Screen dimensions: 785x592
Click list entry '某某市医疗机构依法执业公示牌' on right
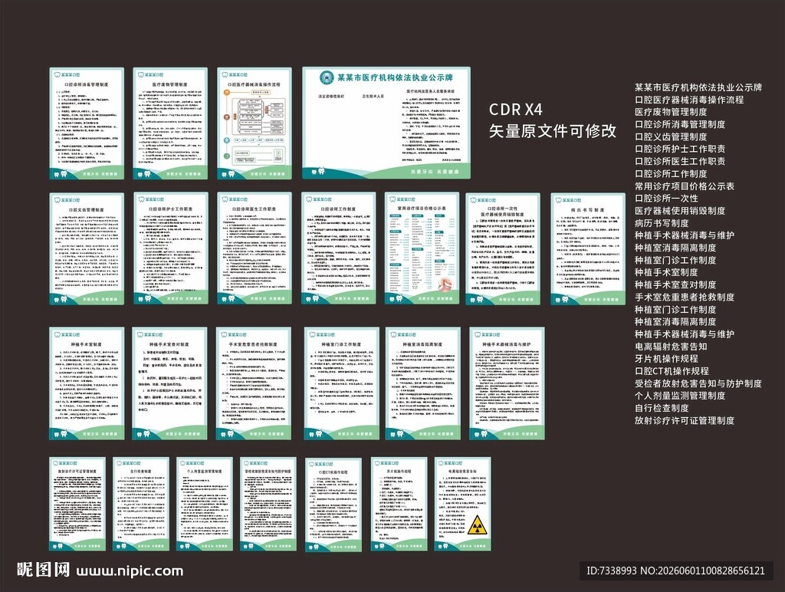tap(698, 87)
